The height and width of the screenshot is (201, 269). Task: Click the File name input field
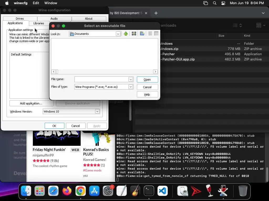click(x=101, y=79)
